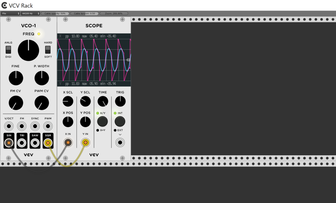Image resolution: width=336 pixels, height=203 pixels.
Task: Click the Cable opacity slider
Action: tap(55, 13)
